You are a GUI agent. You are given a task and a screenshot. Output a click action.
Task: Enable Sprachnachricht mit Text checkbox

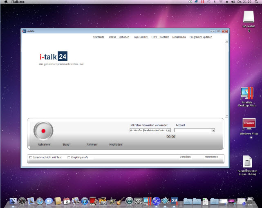(31, 157)
